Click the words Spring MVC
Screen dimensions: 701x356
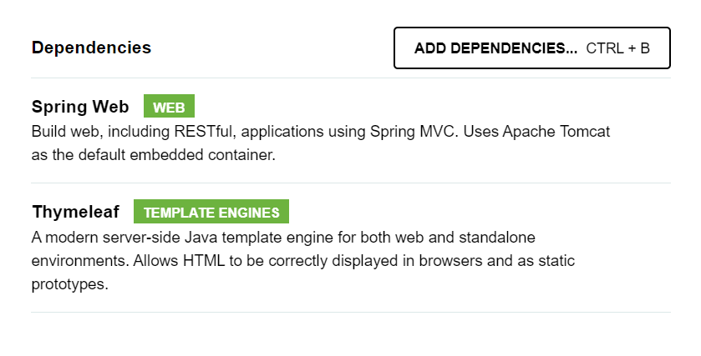[414, 132]
